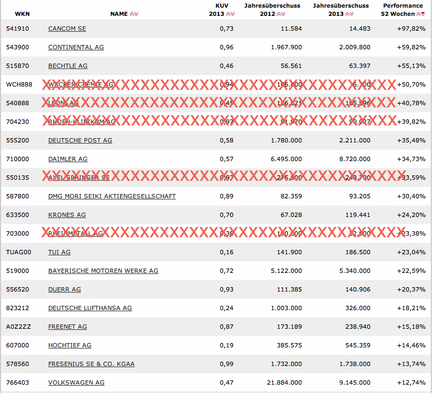Click performance value +50,70%
Viewport: 433px width, 394px height.
click(x=411, y=84)
